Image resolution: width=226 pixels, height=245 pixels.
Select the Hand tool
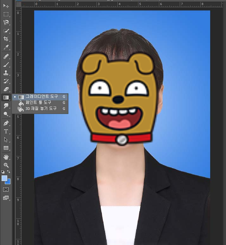coord(6,157)
